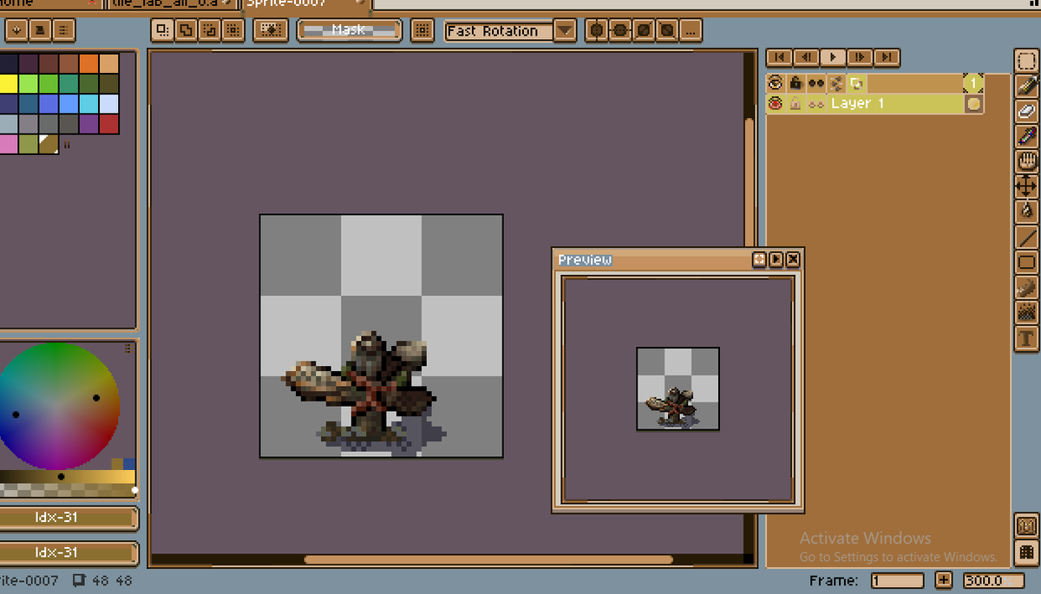Click the second round transform icon after Fast Rotation

point(620,30)
